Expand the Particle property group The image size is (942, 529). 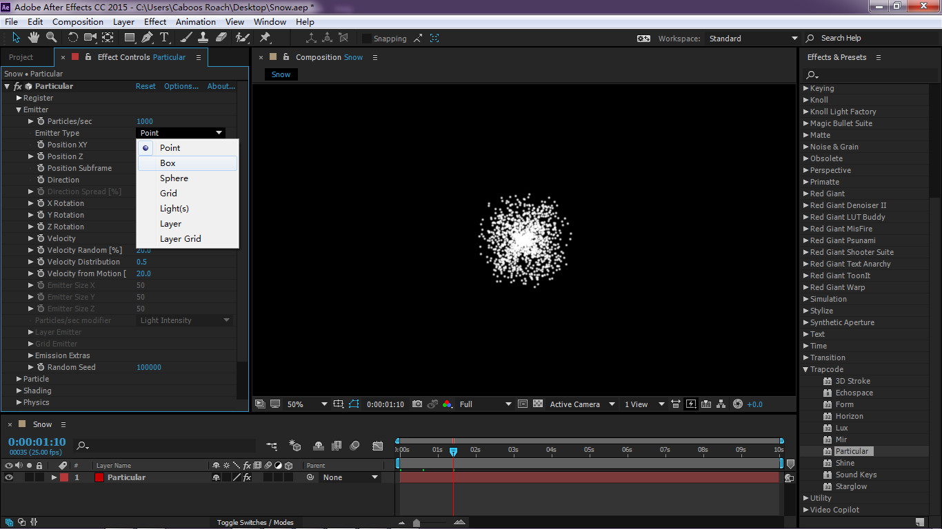pos(19,379)
